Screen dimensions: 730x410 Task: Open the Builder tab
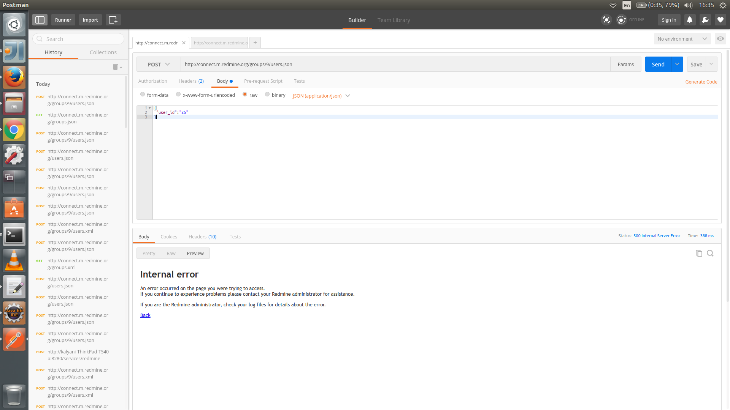(x=357, y=20)
